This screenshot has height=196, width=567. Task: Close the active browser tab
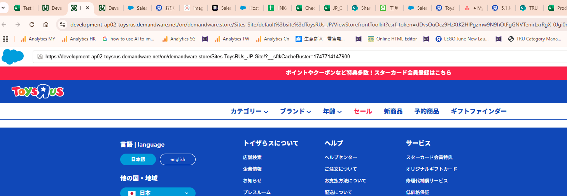87,8
